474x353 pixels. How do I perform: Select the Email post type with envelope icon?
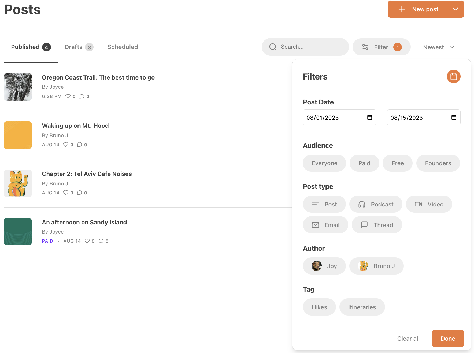pyautogui.click(x=325, y=225)
